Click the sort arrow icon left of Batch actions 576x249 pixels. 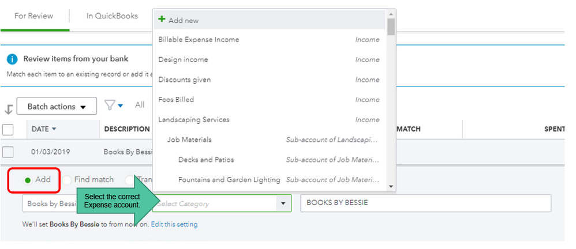(8, 109)
